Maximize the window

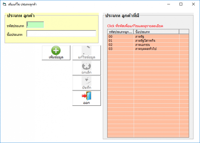pos(181,4)
